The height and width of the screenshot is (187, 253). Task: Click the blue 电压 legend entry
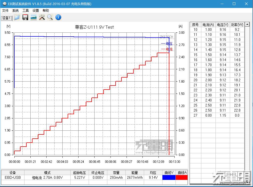pos(167,44)
